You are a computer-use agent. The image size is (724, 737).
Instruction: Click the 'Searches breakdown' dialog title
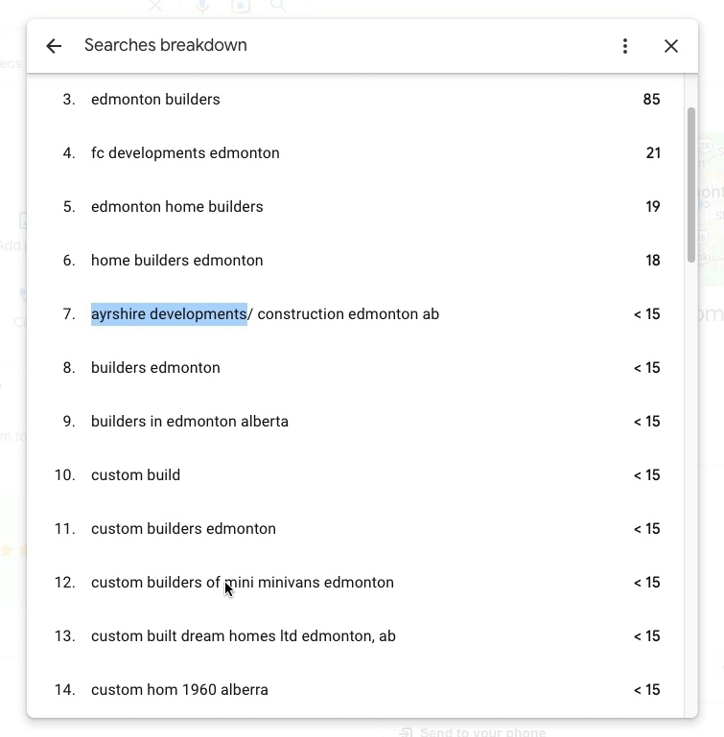165,46
